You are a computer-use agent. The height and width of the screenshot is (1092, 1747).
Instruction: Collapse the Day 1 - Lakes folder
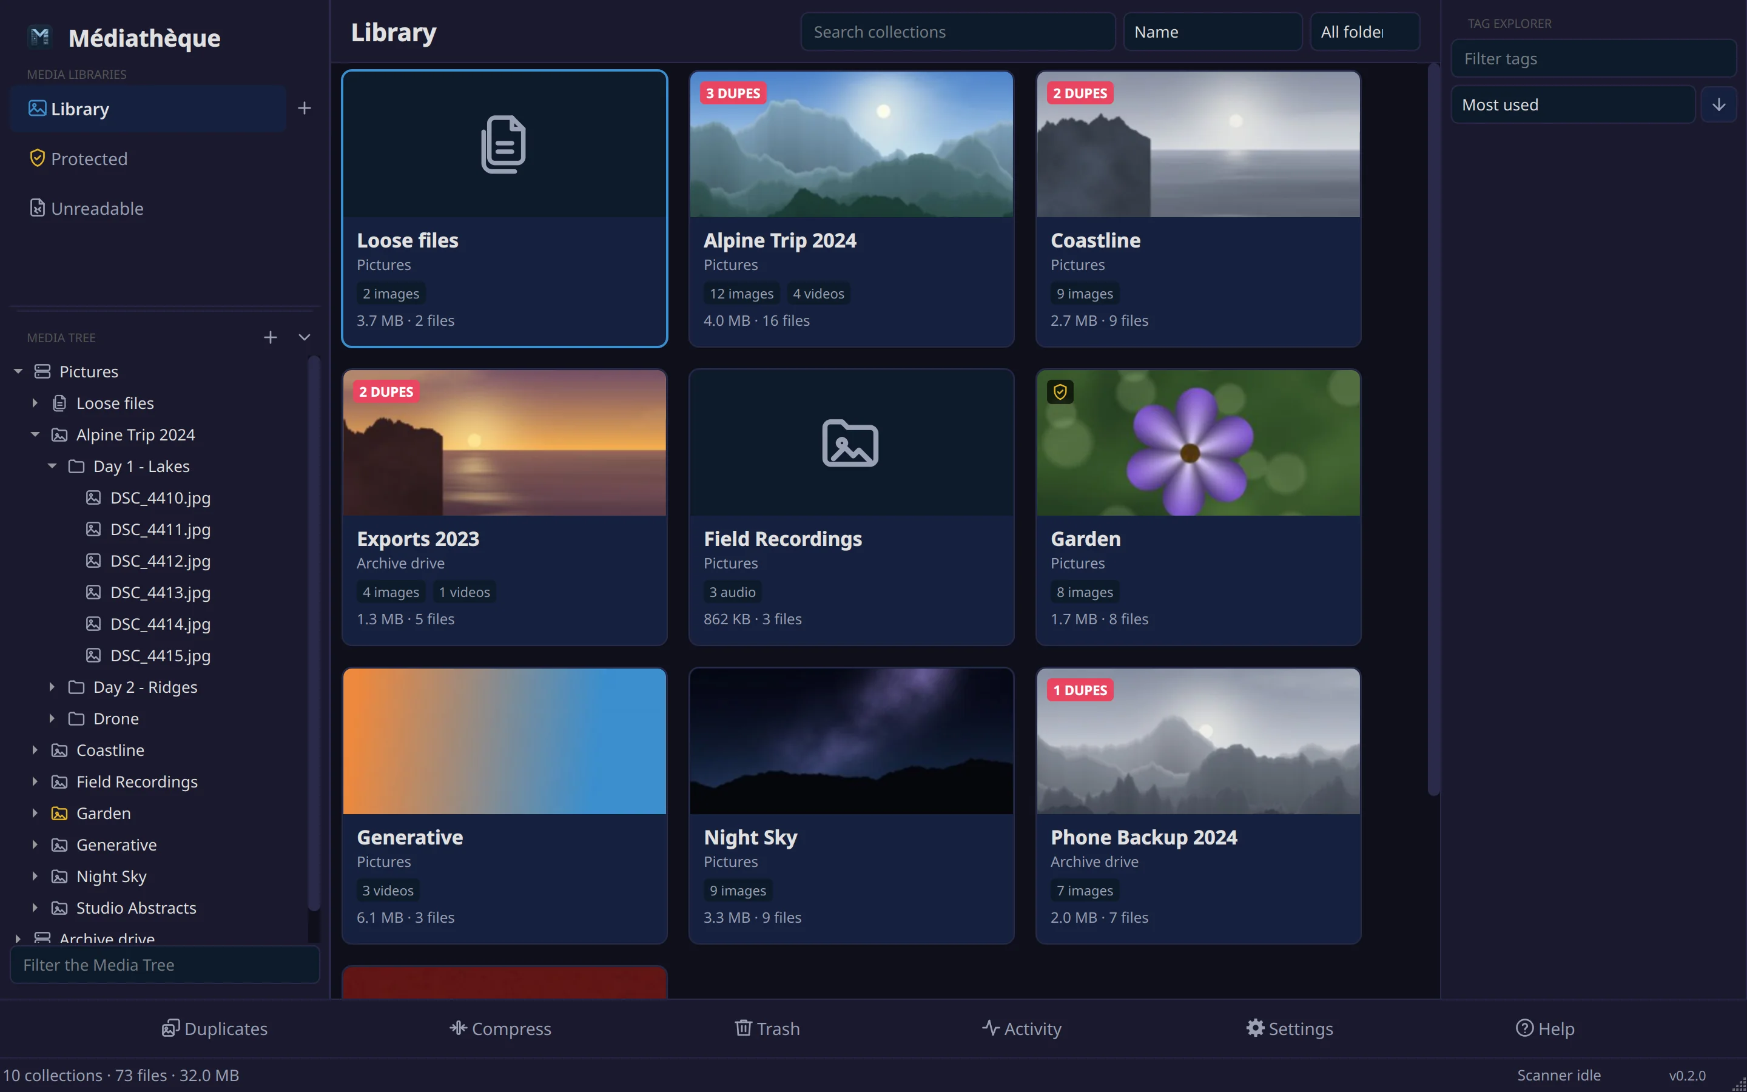click(52, 467)
